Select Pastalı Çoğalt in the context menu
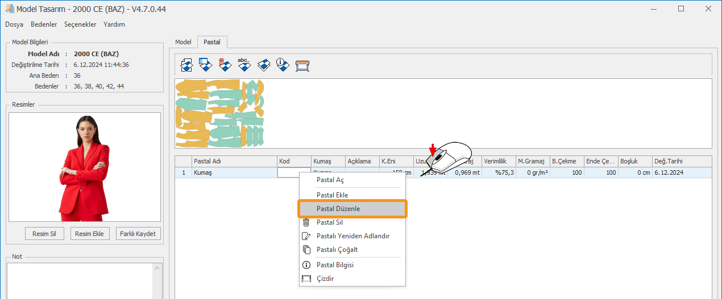722x299 pixels. tap(337, 250)
